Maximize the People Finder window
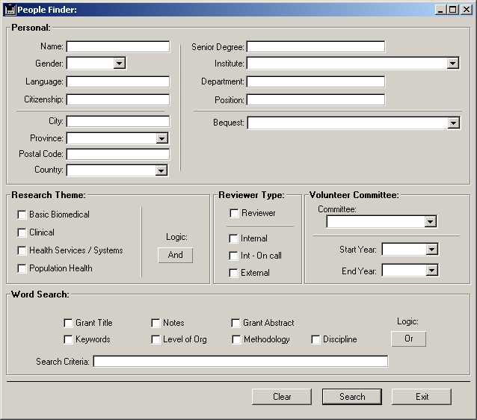Viewport: 477px width, 420px height. point(452,10)
